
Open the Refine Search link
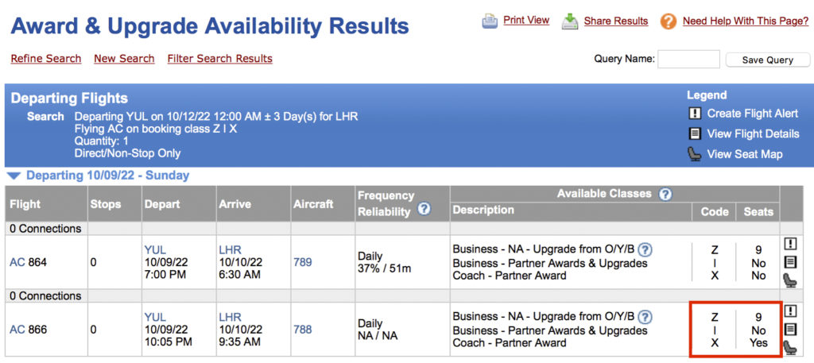click(46, 59)
